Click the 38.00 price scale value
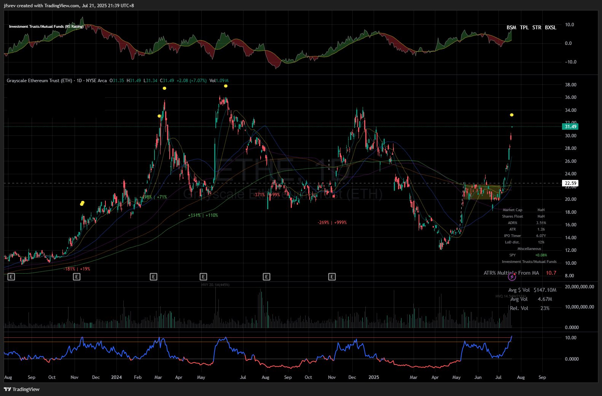Screen dimensions: 602x396 pos(570,85)
